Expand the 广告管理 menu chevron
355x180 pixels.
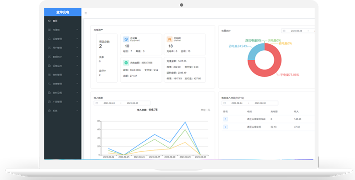(x=77, y=101)
